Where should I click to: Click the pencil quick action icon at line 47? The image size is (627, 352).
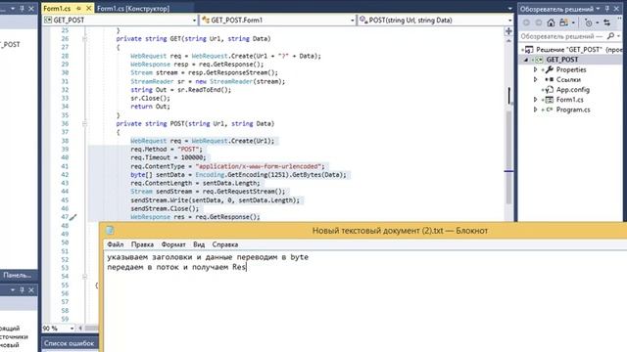tap(72, 217)
